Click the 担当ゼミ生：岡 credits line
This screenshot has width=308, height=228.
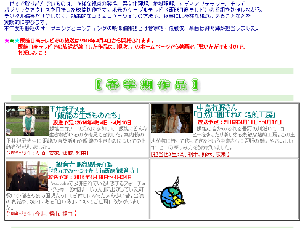[x=190, y=154]
